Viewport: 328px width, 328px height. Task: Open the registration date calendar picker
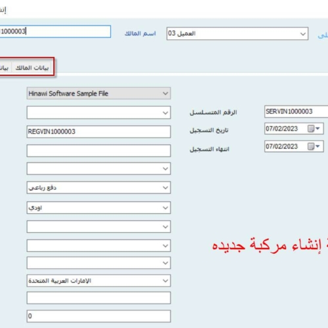314,129
